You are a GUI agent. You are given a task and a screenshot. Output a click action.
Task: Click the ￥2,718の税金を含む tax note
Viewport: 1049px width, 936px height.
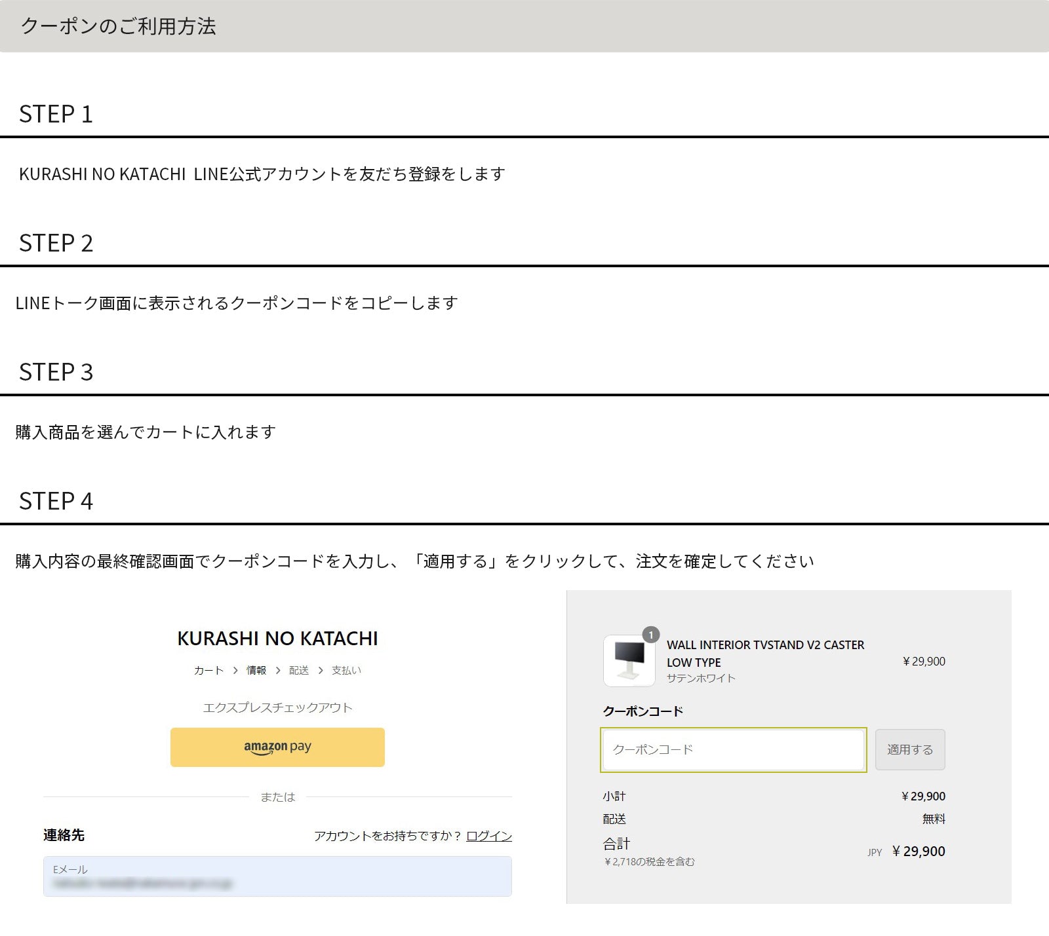[649, 861]
